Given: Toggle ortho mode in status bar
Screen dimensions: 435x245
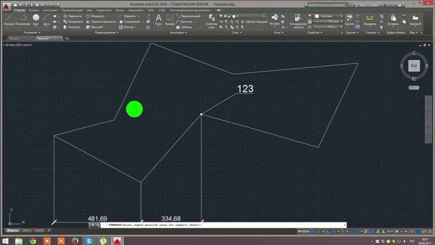Looking at the screenshot, I should (328, 231).
